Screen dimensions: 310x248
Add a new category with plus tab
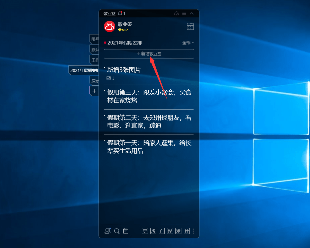pos(94,91)
